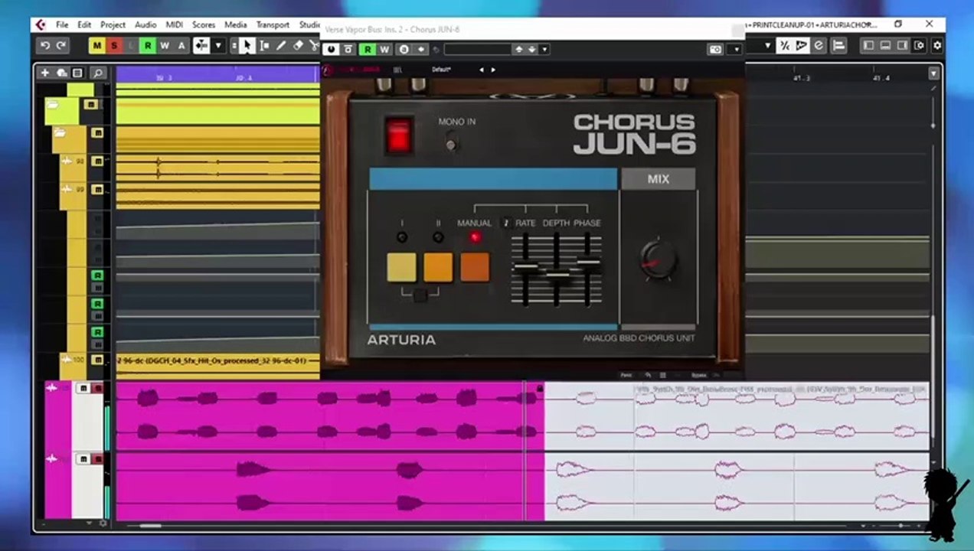This screenshot has height=551, width=974.
Task: Open track visibility configuration square icon
Action: (77, 73)
